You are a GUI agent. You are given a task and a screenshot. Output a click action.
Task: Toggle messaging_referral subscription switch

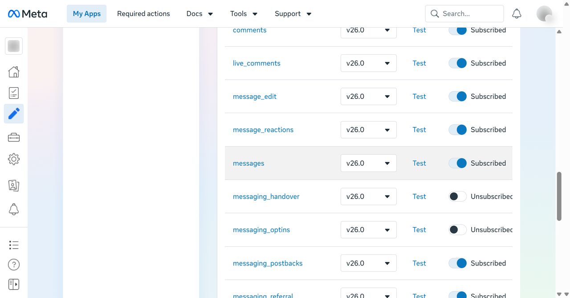458,295
